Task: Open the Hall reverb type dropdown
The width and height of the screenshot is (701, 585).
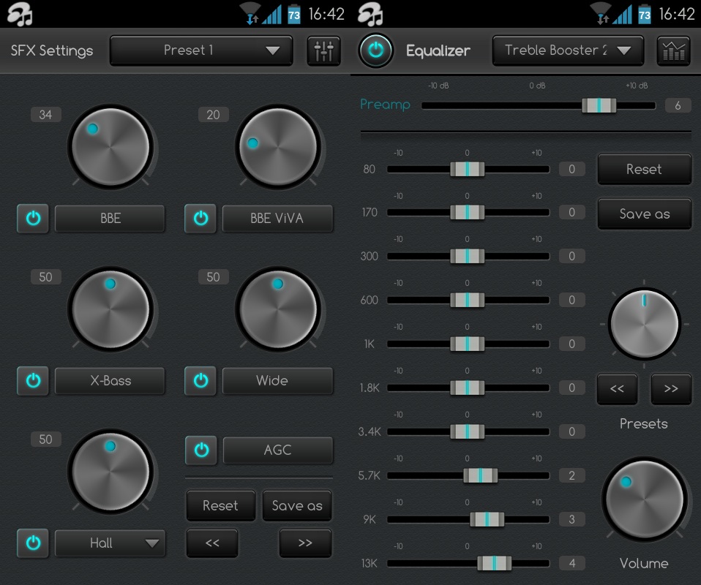Action: coord(110,543)
